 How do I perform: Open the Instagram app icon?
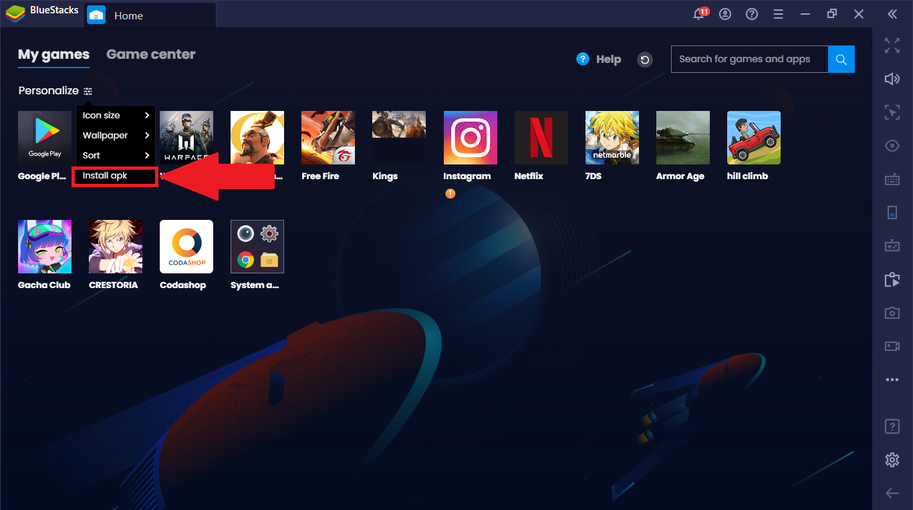[x=470, y=138]
